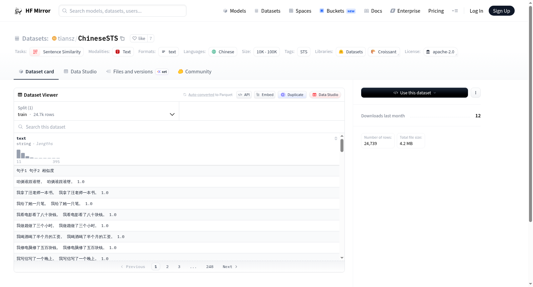Select the row starting with '我给了她一只笔'

[177, 204]
